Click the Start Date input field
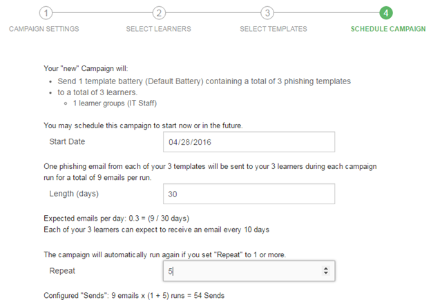 point(249,142)
